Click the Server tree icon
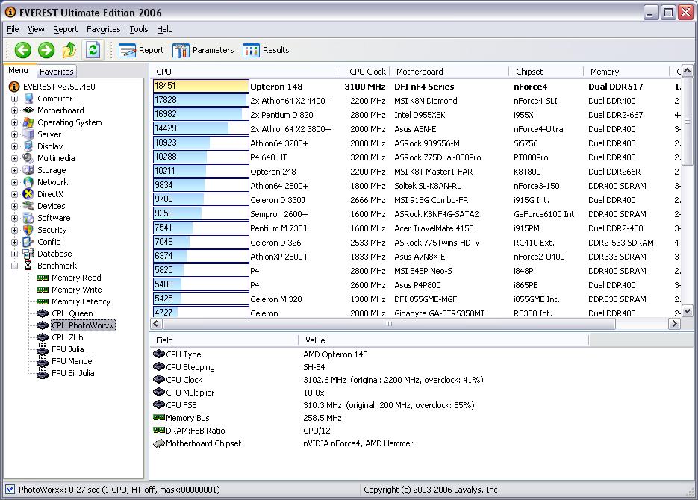The width and height of the screenshot is (698, 500). coord(28,134)
